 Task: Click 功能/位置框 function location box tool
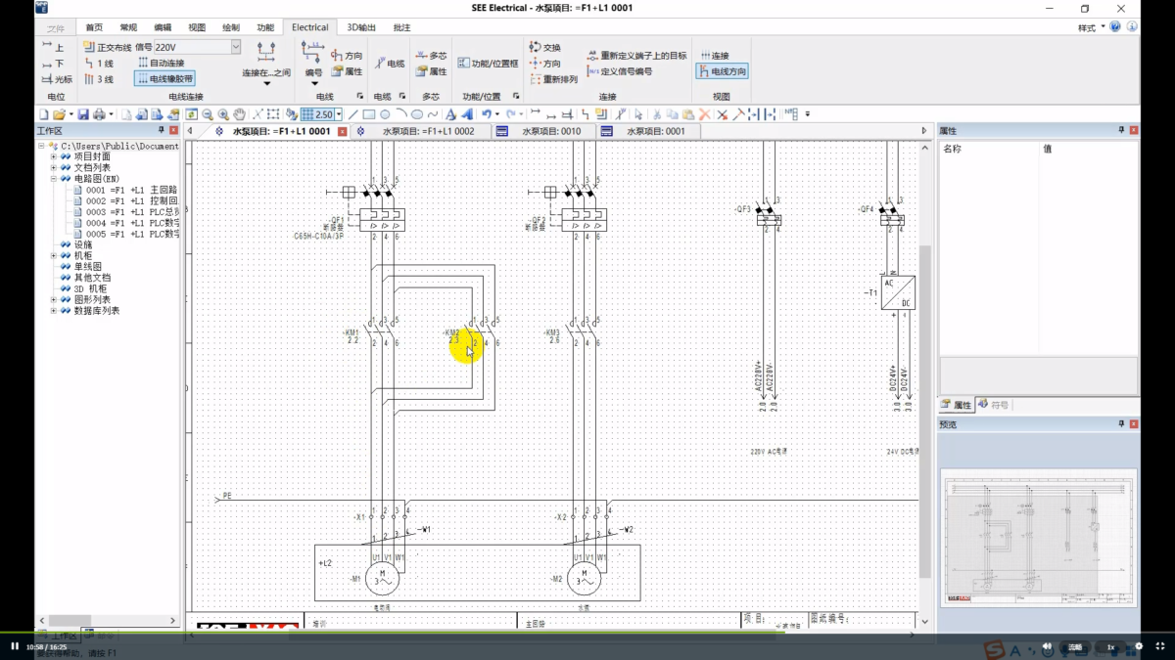click(x=489, y=64)
